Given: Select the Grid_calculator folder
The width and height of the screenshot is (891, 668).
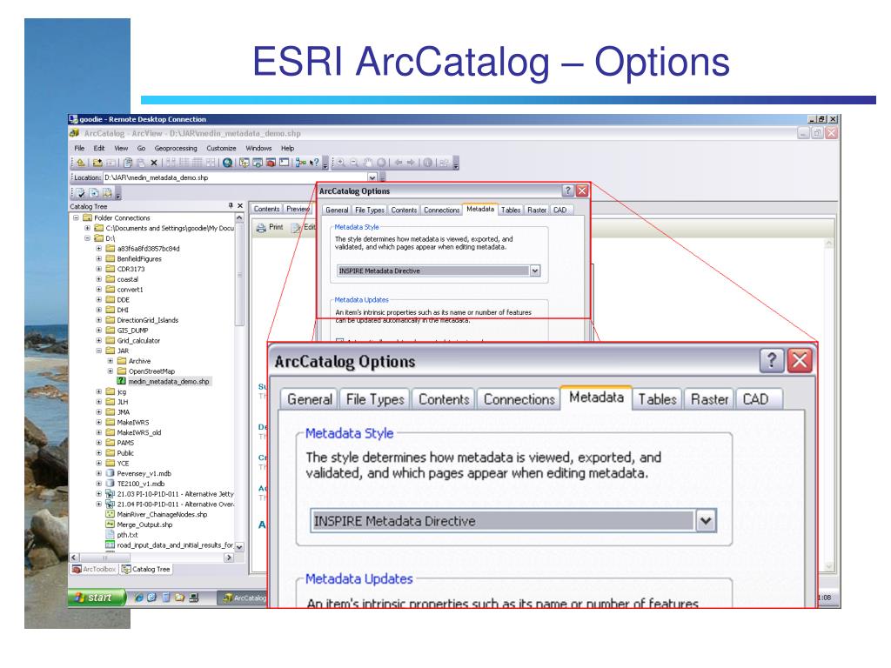Looking at the screenshot, I should tap(138, 341).
